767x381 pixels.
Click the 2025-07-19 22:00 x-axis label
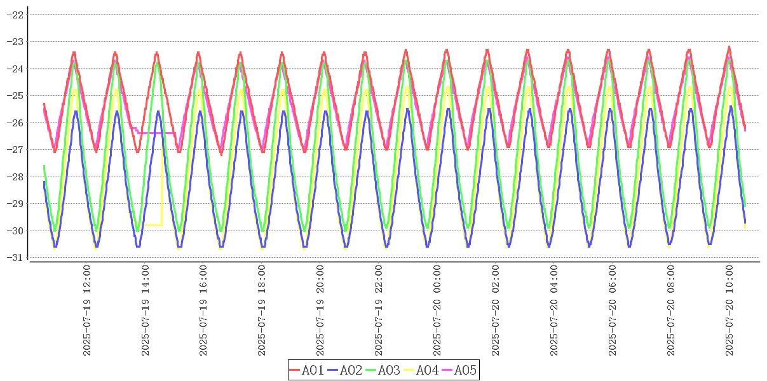[379, 311]
